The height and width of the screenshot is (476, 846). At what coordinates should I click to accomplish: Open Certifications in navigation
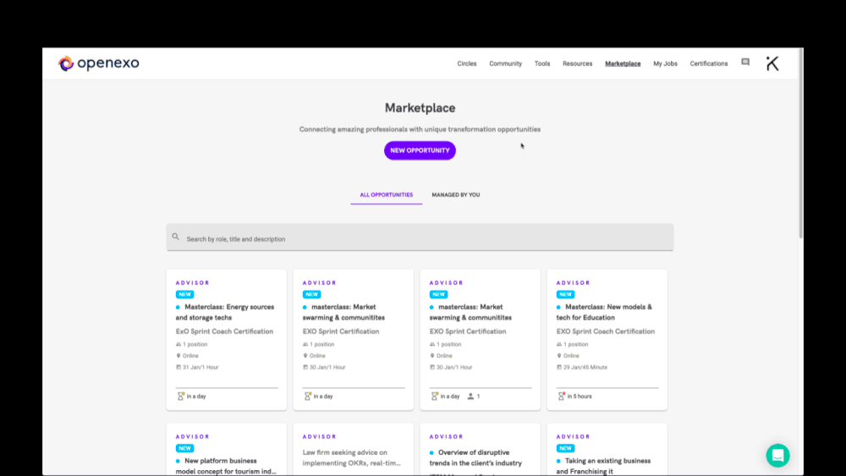pyautogui.click(x=709, y=63)
